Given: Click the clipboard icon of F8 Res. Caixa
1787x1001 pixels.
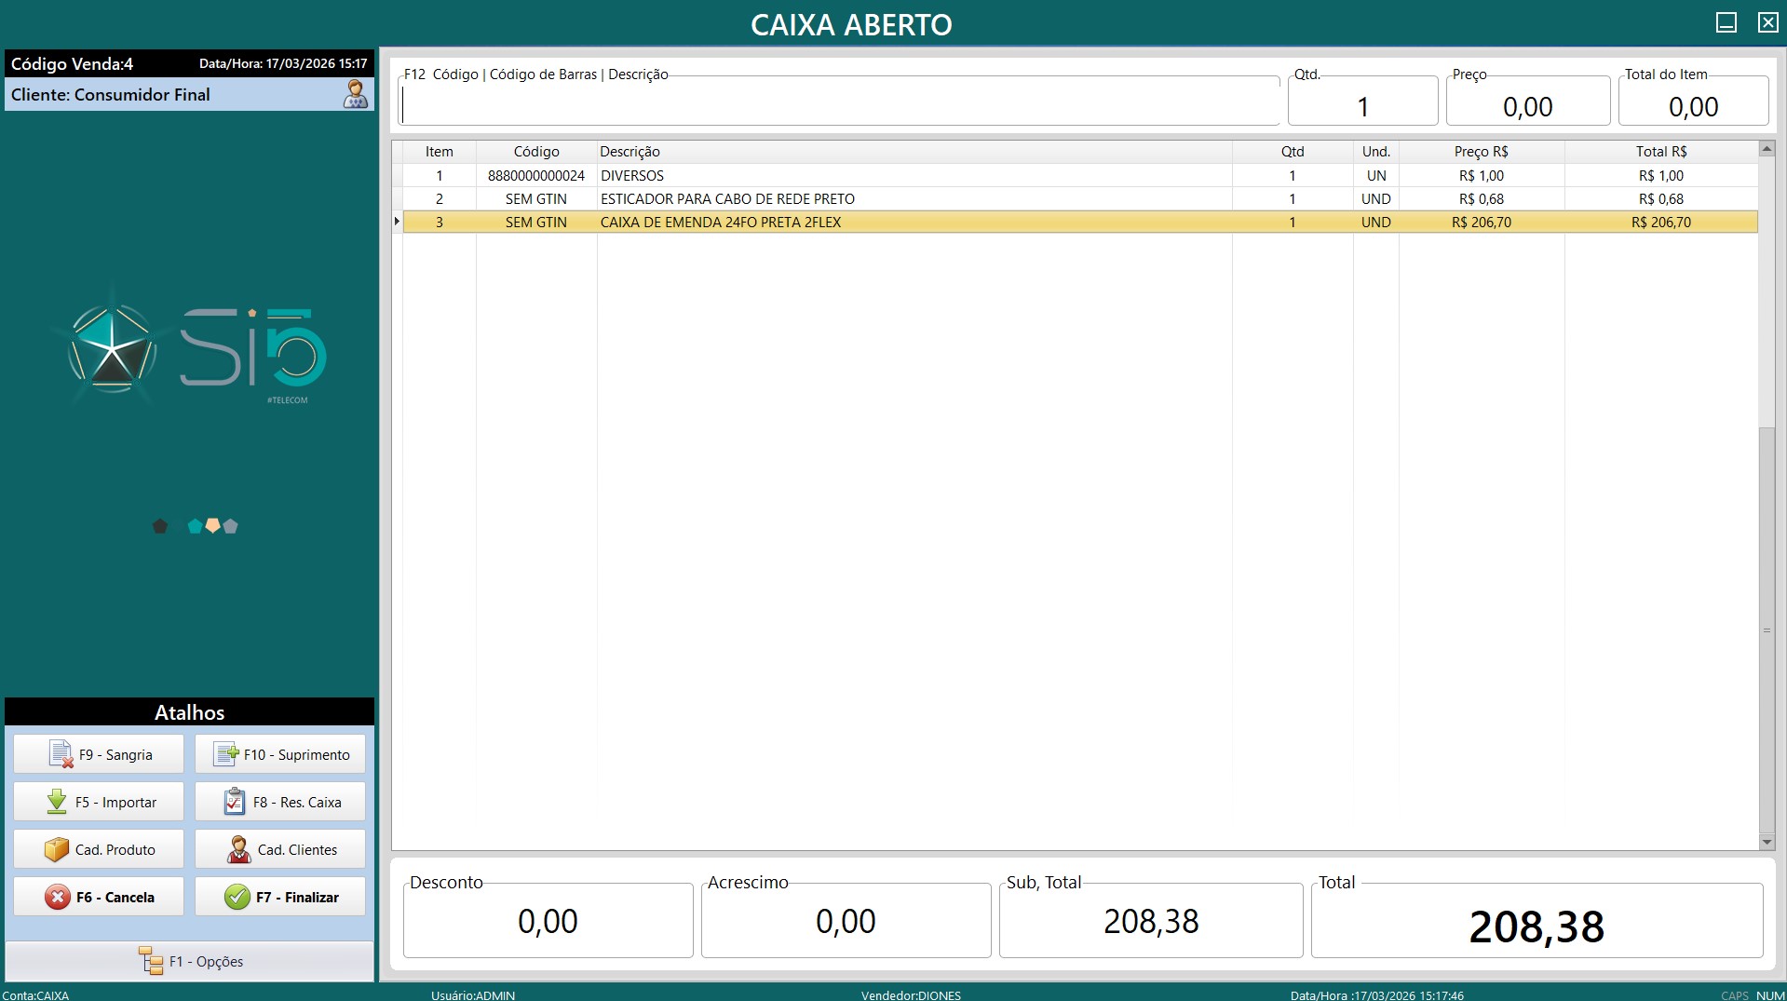Looking at the screenshot, I should coord(235,802).
